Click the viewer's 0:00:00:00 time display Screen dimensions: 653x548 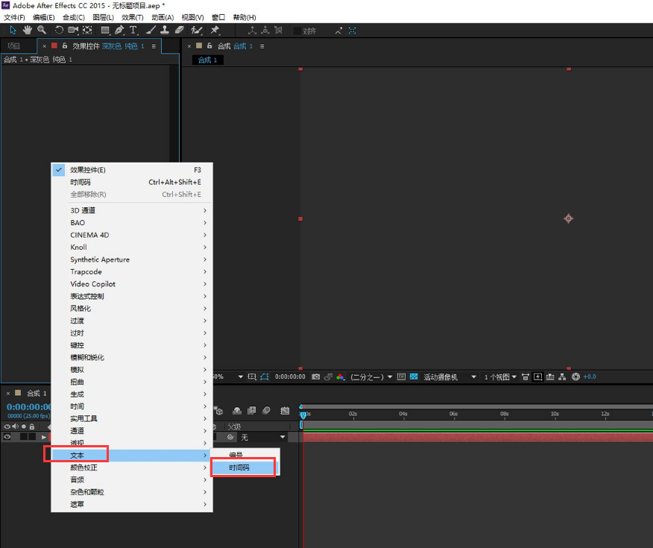(x=290, y=377)
